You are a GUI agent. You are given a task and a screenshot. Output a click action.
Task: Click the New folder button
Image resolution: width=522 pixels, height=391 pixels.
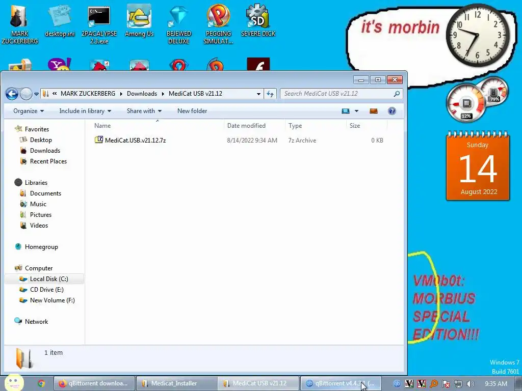[x=192, y=111]
